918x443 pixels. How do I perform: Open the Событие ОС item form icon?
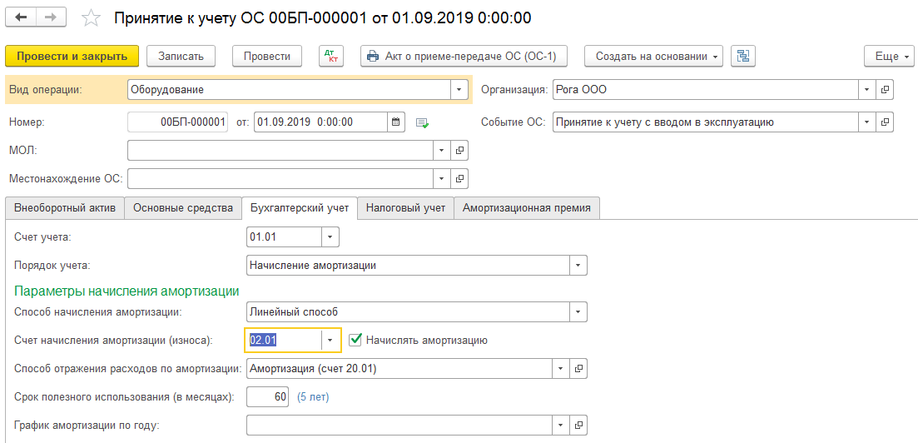point(886,122)
